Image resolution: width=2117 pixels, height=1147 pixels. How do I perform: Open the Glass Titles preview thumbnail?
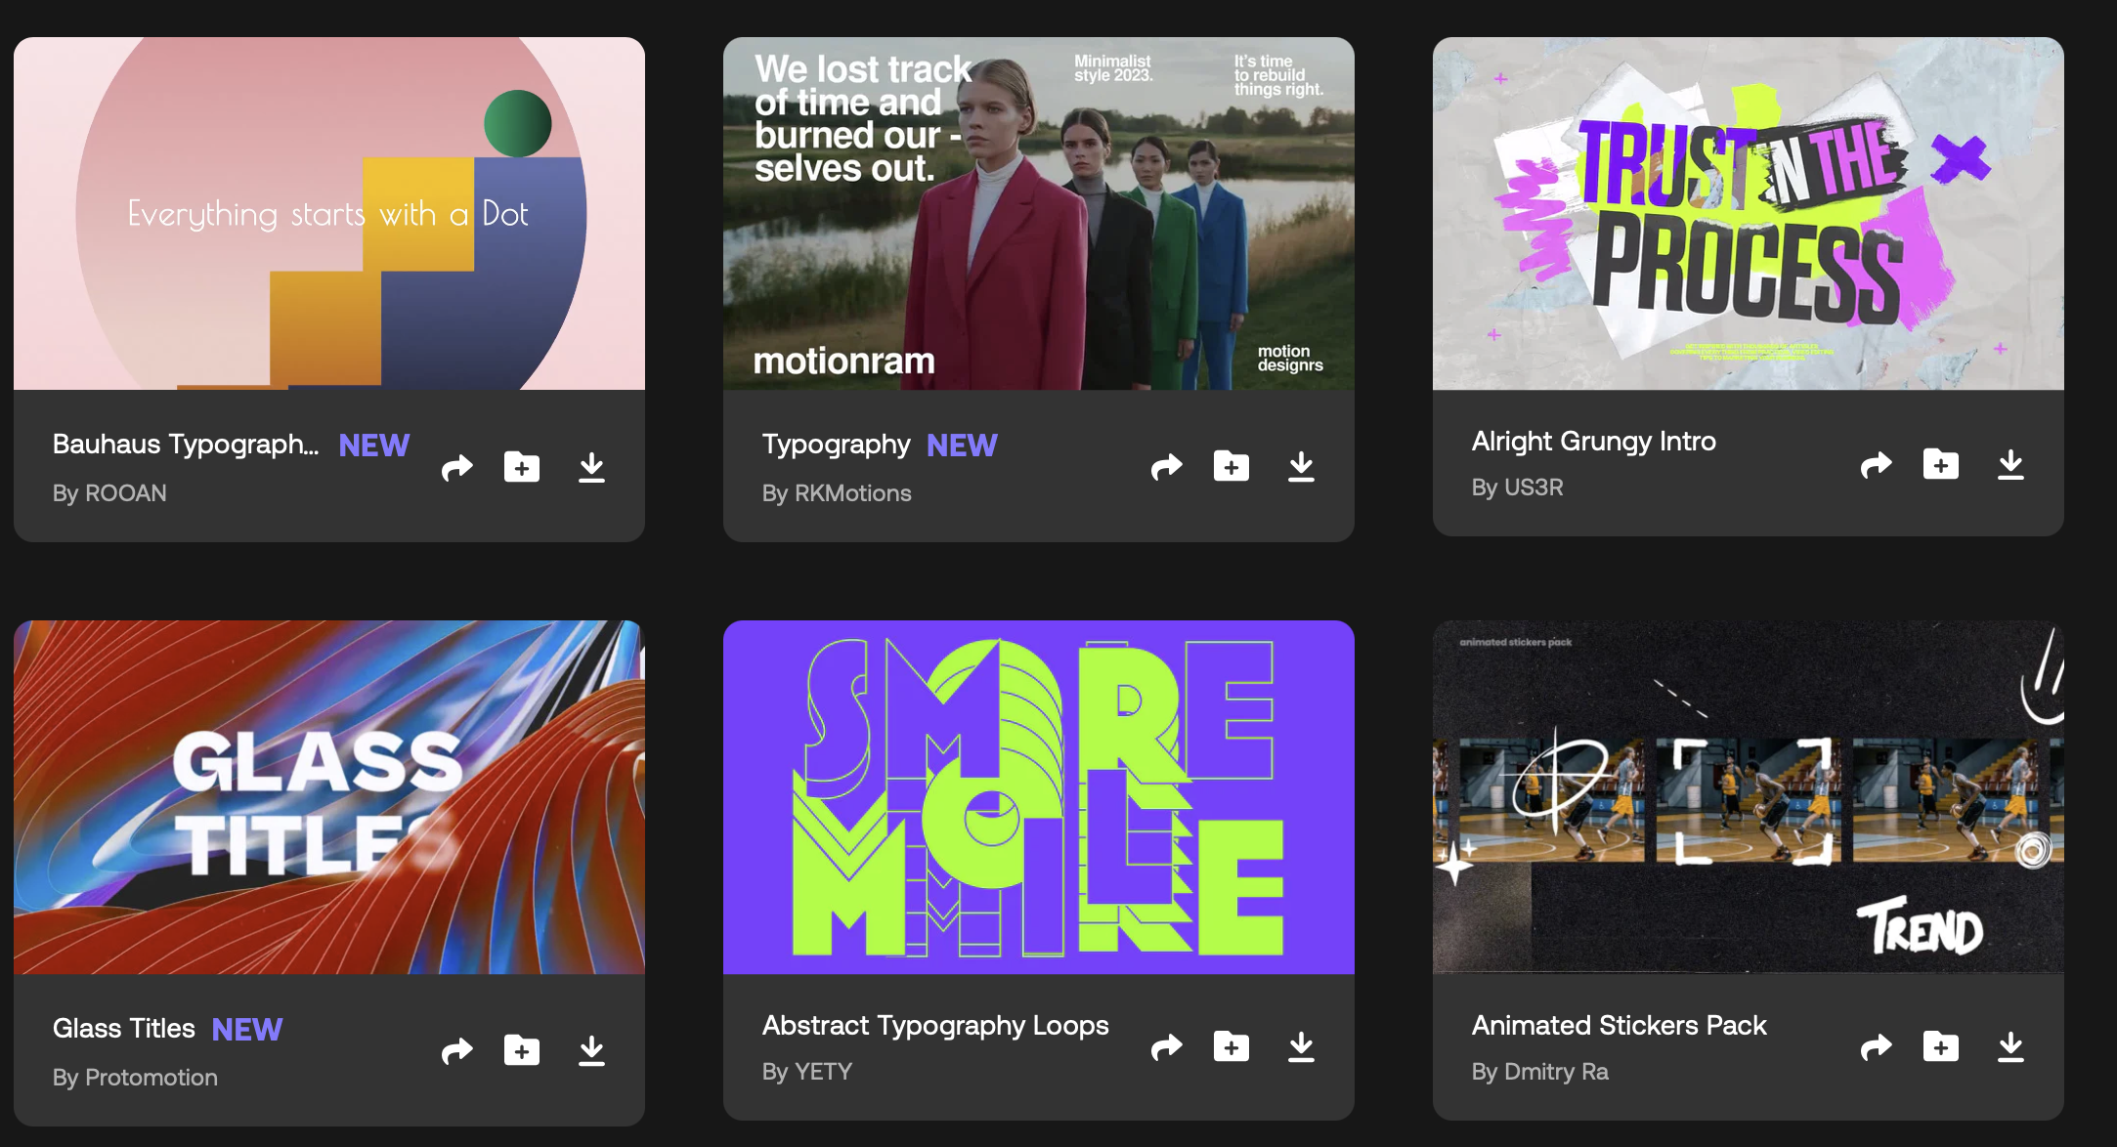(328, 796)
